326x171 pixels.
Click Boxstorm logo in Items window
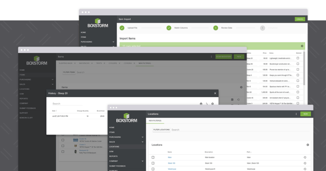tap(37, 61)
